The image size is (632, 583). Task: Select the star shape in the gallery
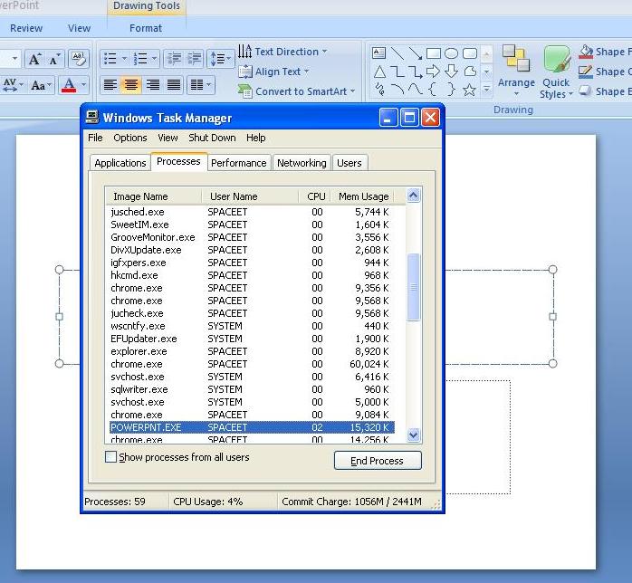click(x=469, y=90)
